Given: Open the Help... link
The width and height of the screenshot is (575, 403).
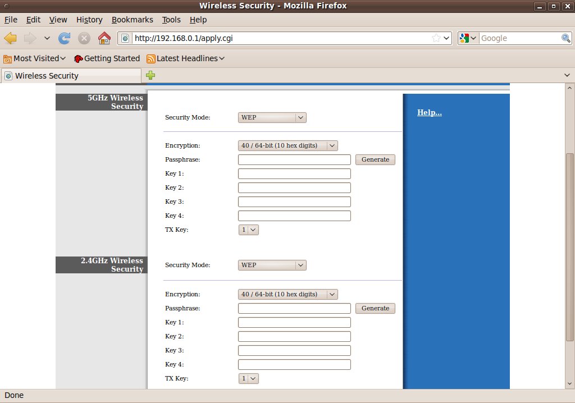Looking at the screenshot, I should (430, 112).
